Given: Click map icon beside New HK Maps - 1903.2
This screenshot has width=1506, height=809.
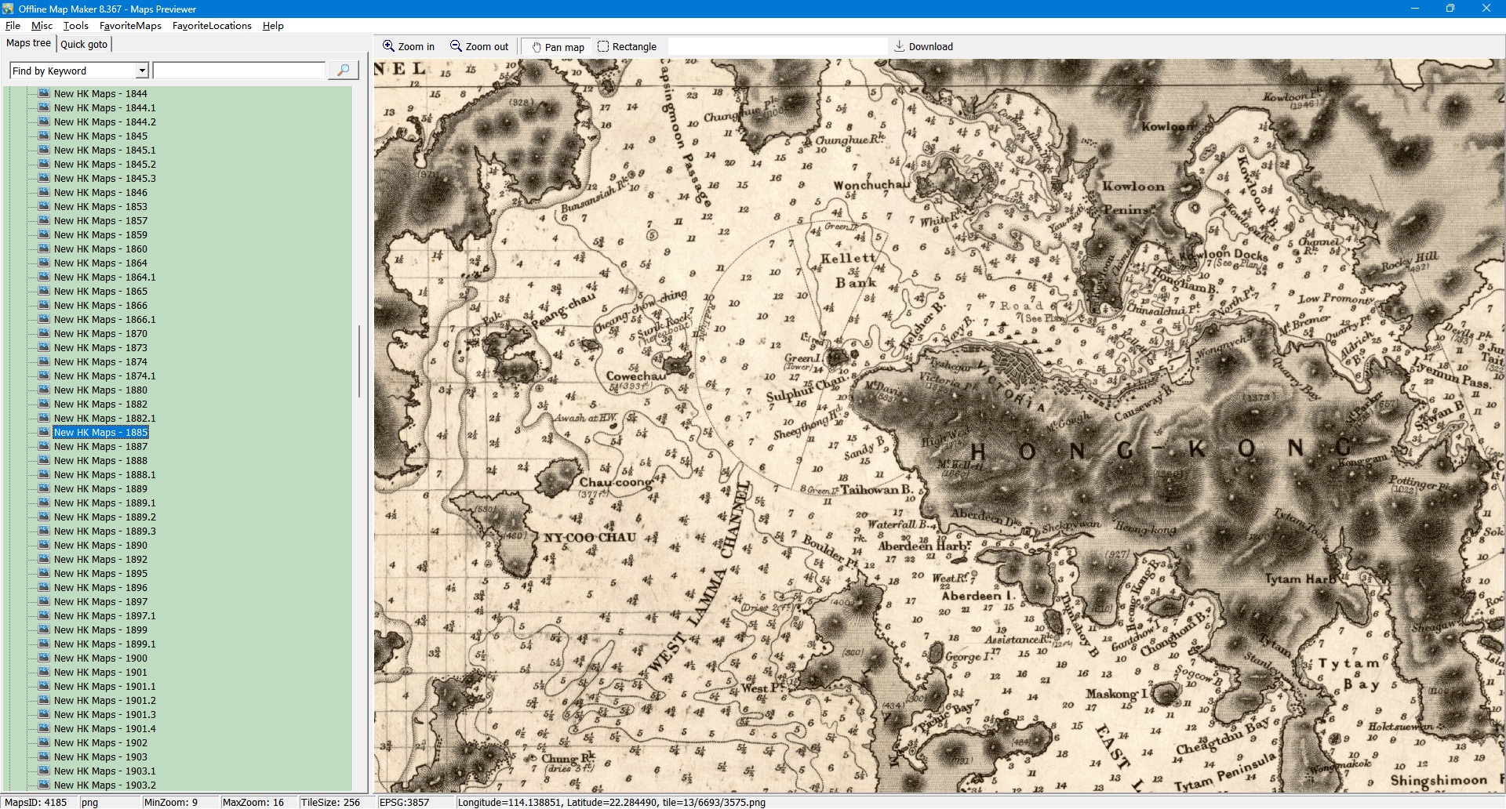Looking at the screenshot, I should 45,785.
